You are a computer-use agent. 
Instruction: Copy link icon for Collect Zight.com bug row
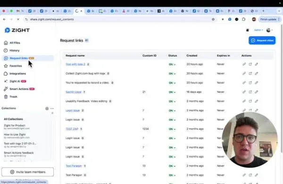click(x=244, y=73)
